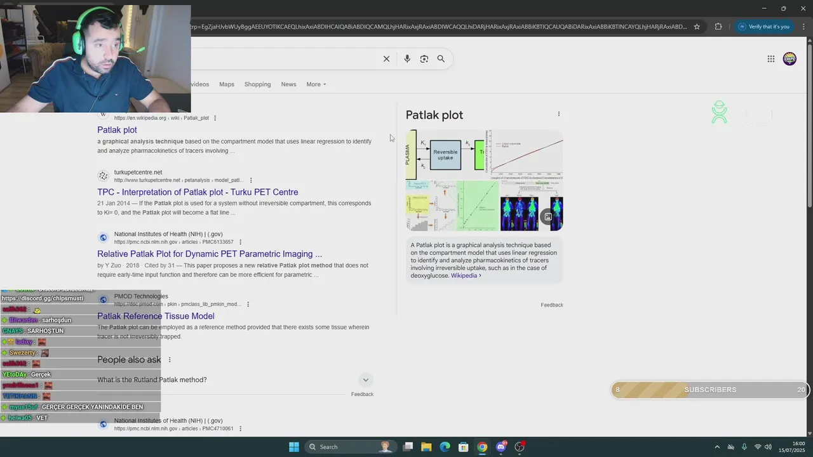This screenshot has height=457, width=813.
Task: Open the Windows Start menu
Action: (293, 447)
